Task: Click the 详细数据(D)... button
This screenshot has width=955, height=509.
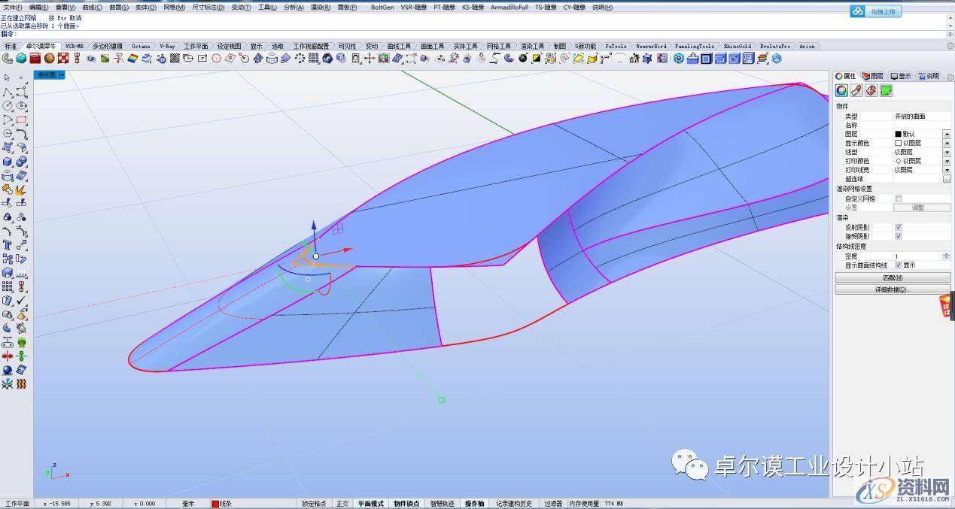Action: pyautogui.click(x=893, y=289)
